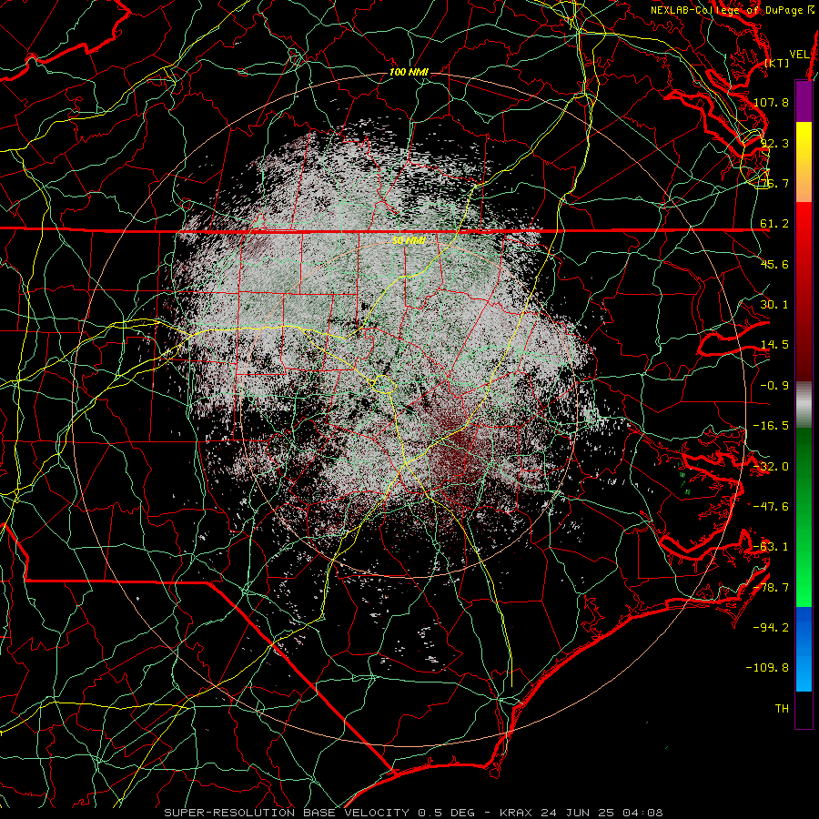Click the -63.1 velocity scale value

click(x=771, y=547)
